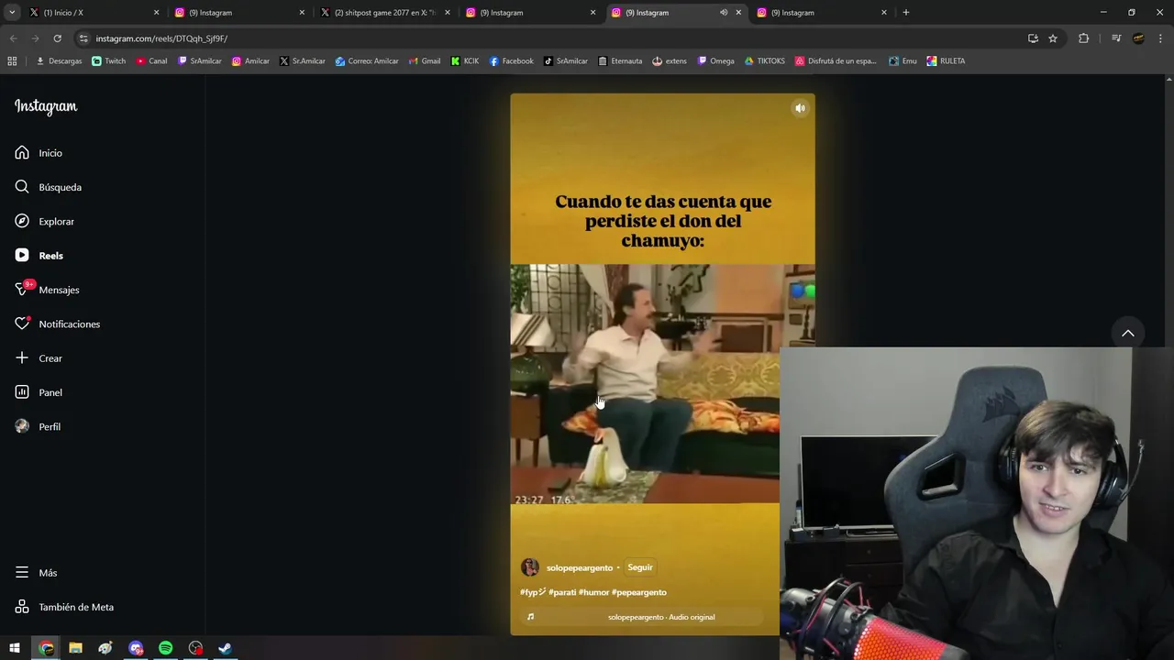Open solopepeargento profile name link
Screen dimensions: 1174x660
click(x=580, y=568)
